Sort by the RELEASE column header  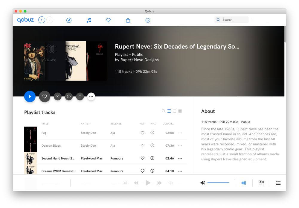(116, 124)
